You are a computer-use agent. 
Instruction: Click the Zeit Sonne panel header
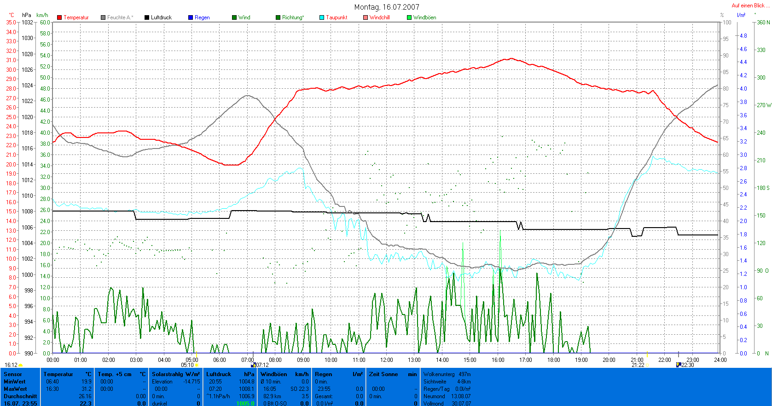pos(393,374)
